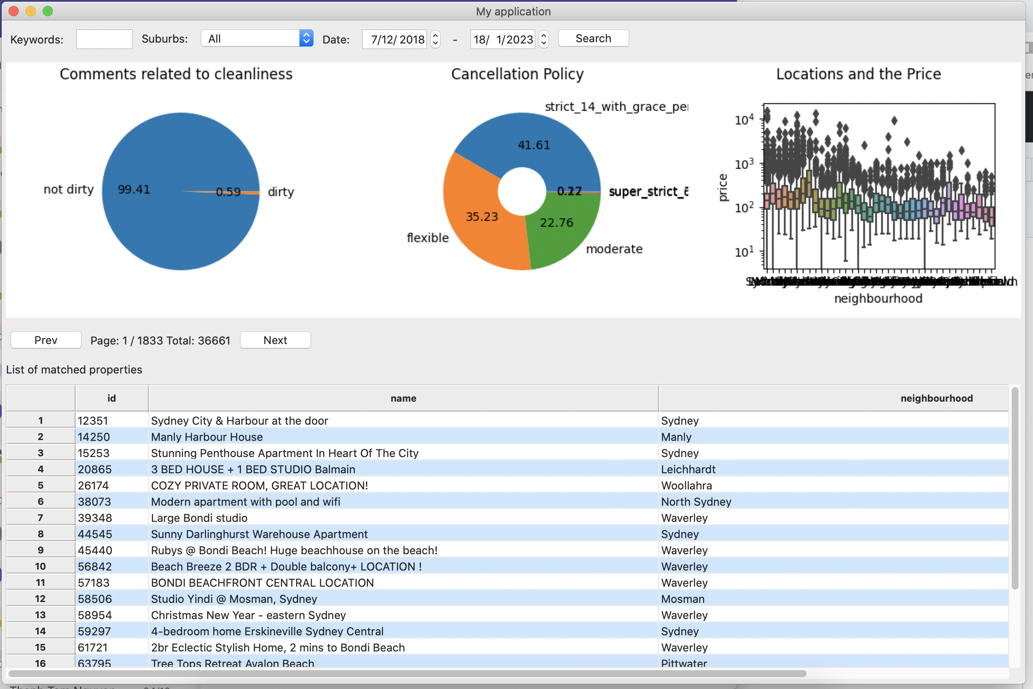Select 'Sunny Darlinghurst Warehouse Apartment' cell
Image resolution: width=1033 pixels, height=689 pixels.
(403, 534)
